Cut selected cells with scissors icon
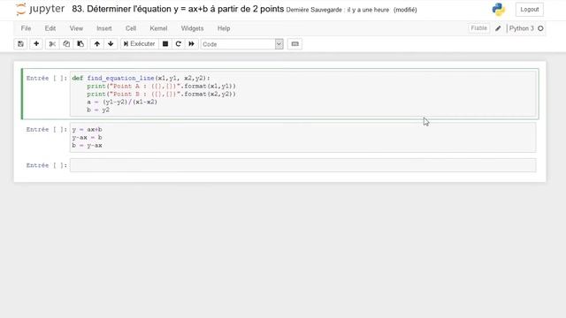 click(x=52, y=44)
